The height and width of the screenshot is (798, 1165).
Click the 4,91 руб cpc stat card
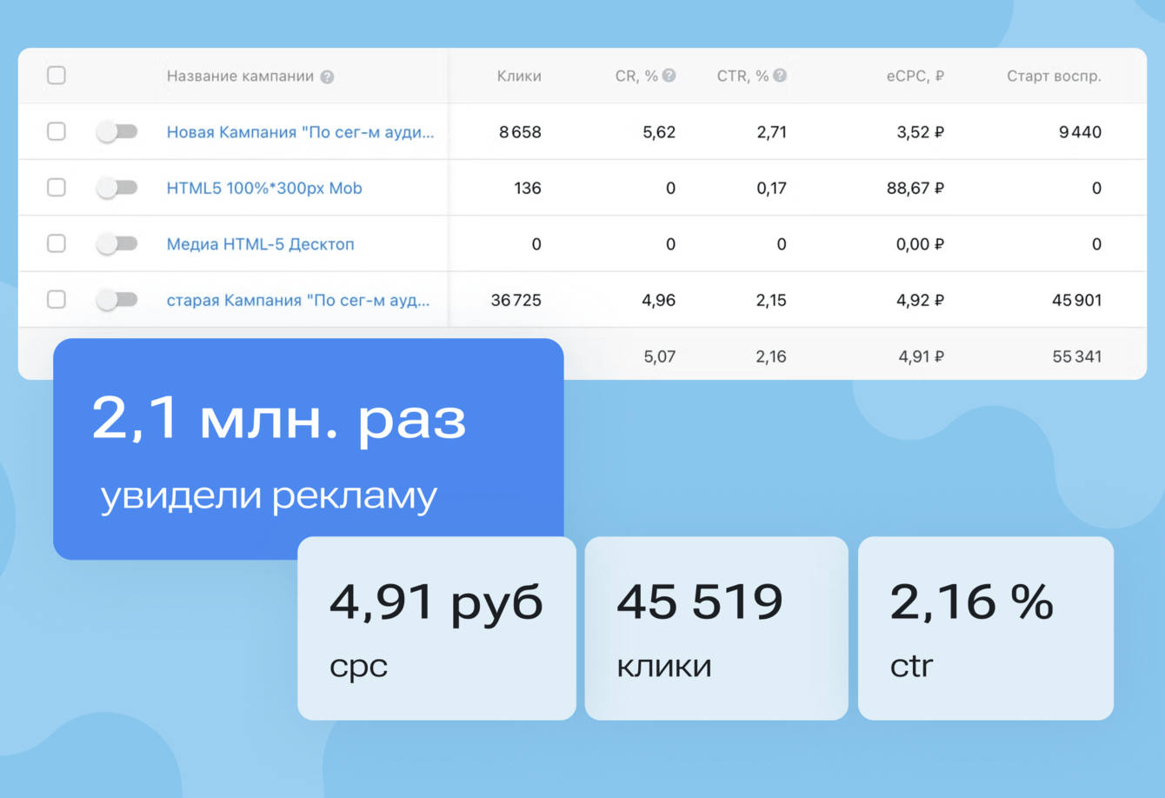click(436, 628)
